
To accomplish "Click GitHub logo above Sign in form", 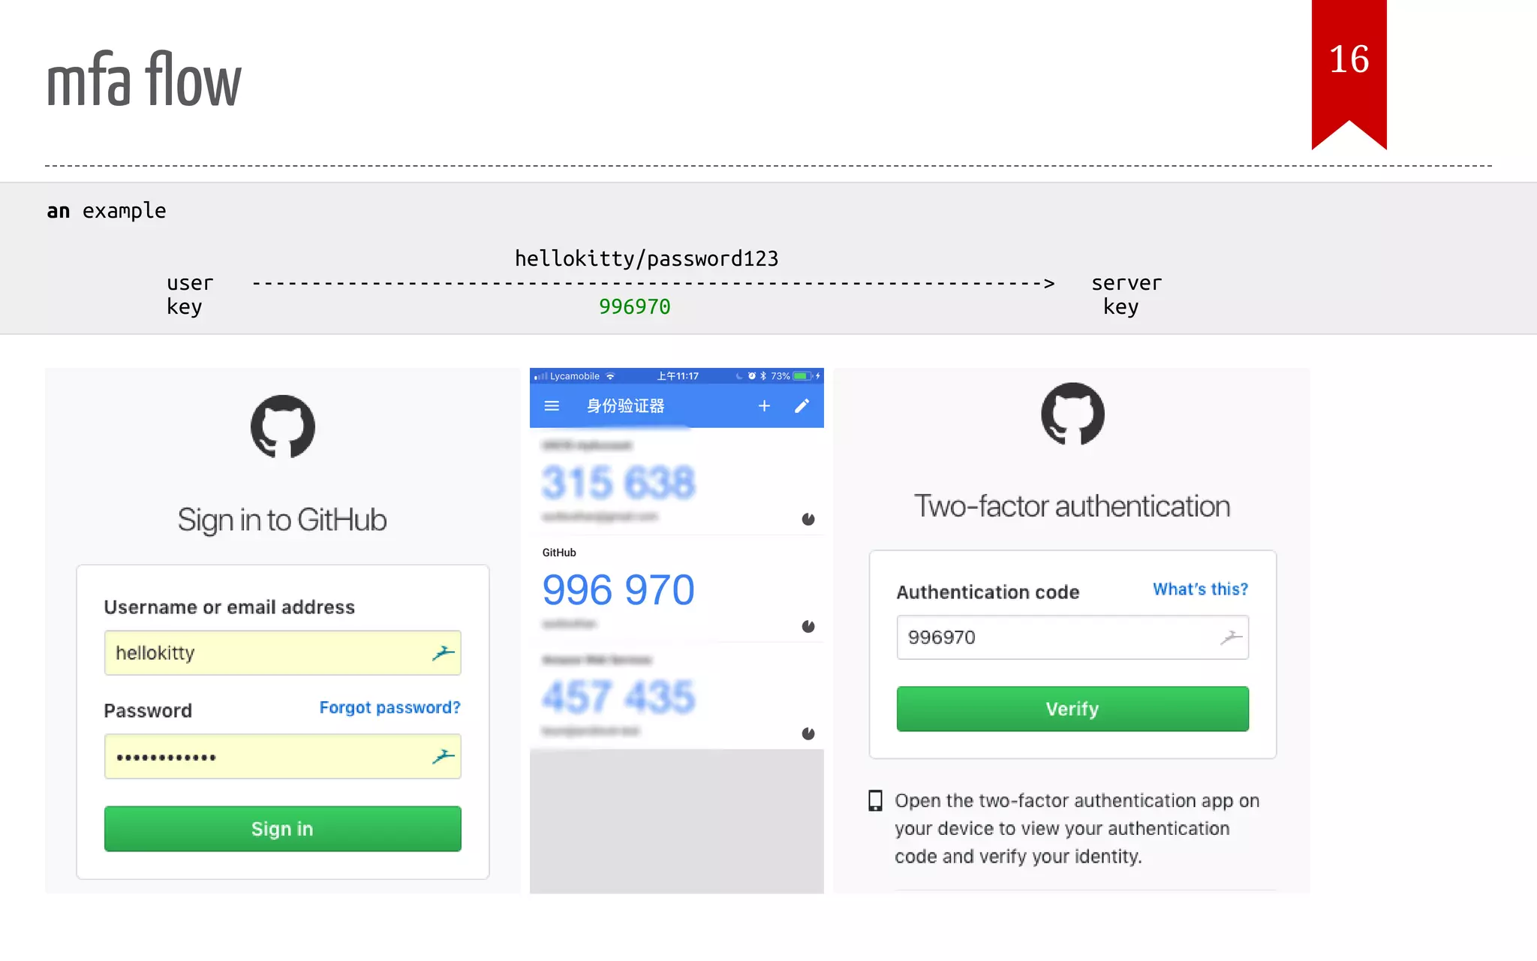I will 282,426.
